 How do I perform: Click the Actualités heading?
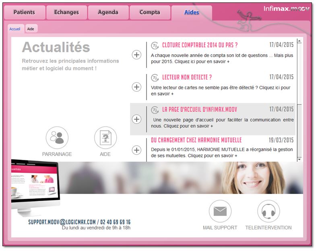pos(56,47)
